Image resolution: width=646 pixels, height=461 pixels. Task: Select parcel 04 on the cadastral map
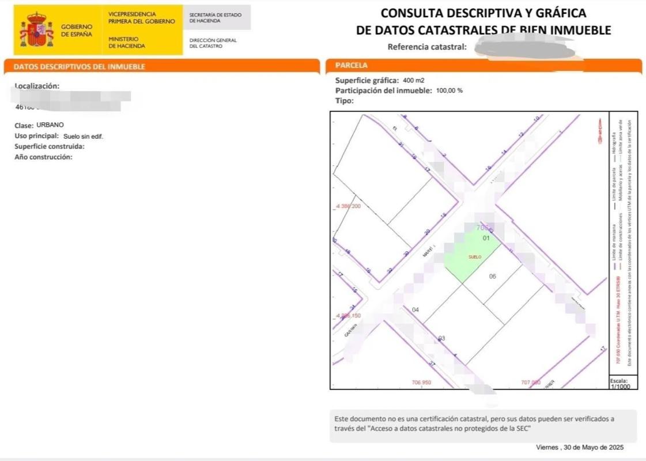pyautogui.click(x=415, y=310)
